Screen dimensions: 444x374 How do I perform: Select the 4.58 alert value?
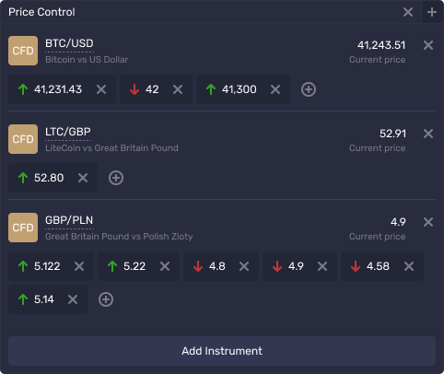click(378, 266)
